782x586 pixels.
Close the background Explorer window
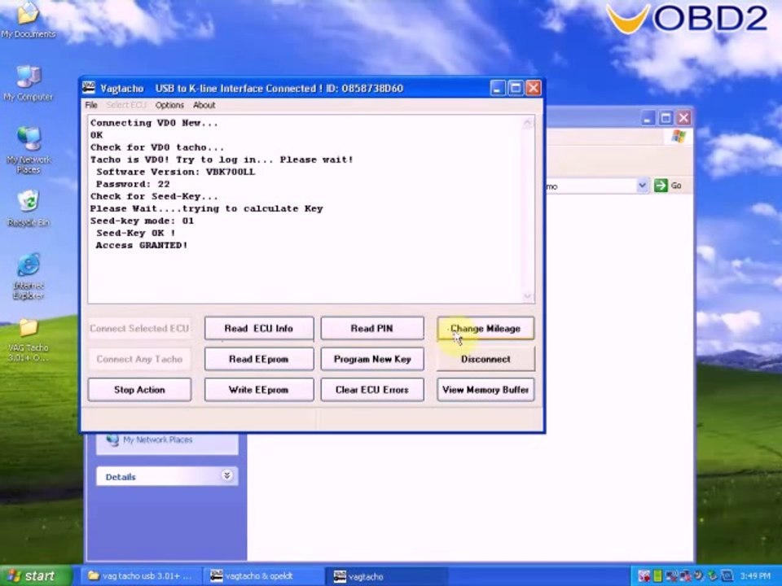(683, 118)
